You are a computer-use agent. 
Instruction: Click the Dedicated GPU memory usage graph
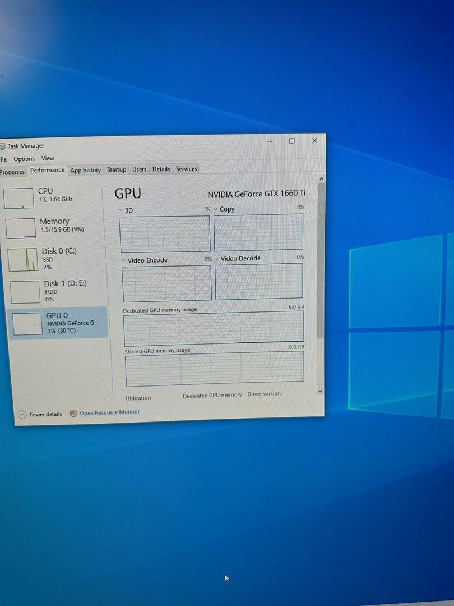pyautogui.click(x=214, y=328)
